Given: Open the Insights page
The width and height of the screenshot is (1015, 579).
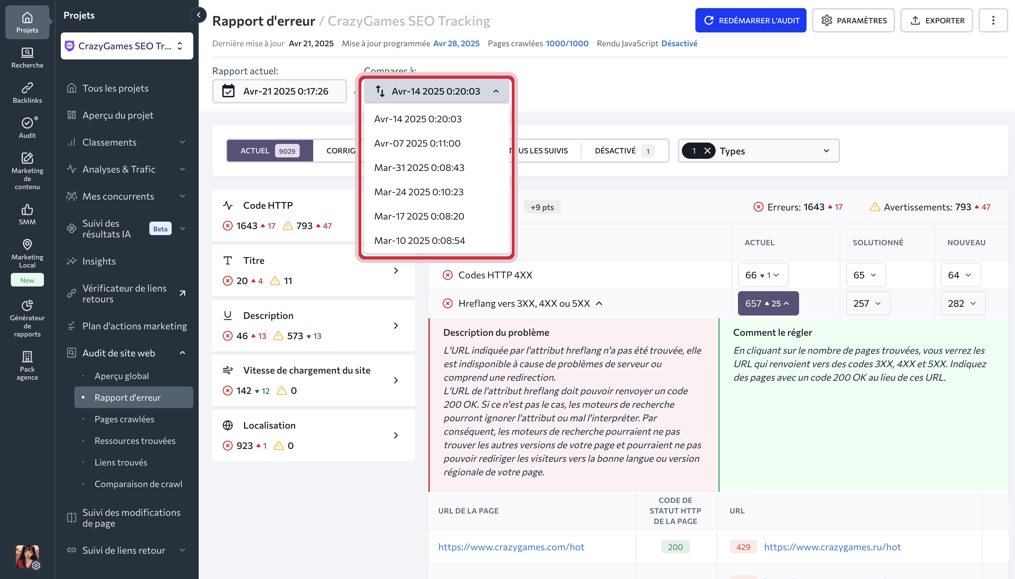Looking at the screenshot, I should (99, 261).
